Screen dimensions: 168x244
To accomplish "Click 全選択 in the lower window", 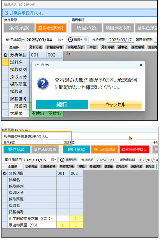I will [13, 166].
